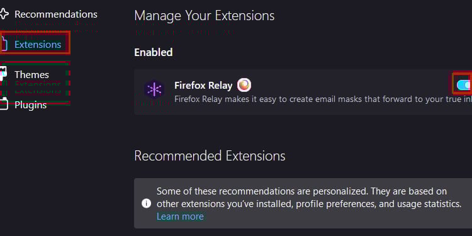472x236 pixels.
Task: Click the Firefox Relay extension card background
Action: [x=303, y=92]
